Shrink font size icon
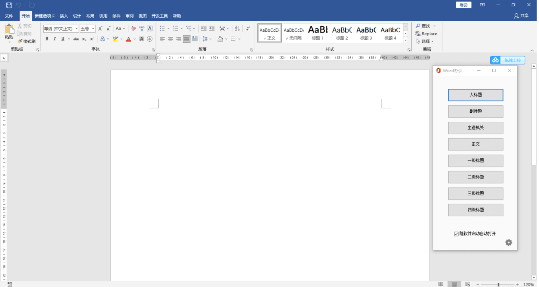 pos(108,29)
